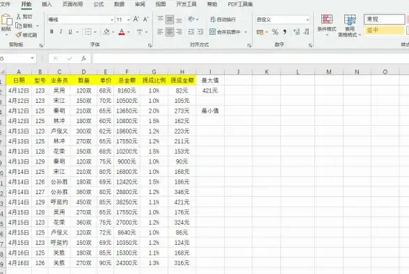This screenshot has width=409, height=274.
Task: Click Merge and Center (合并后居中)
Action: pos(225,32)
